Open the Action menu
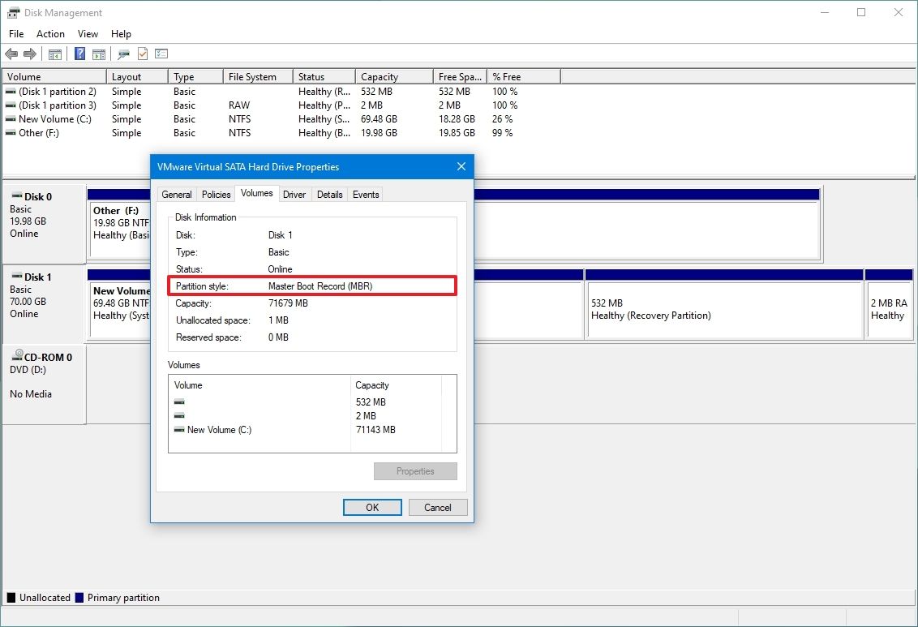This screenshot has width=918, height=627. pyautogui.click(x=50, y=34)
